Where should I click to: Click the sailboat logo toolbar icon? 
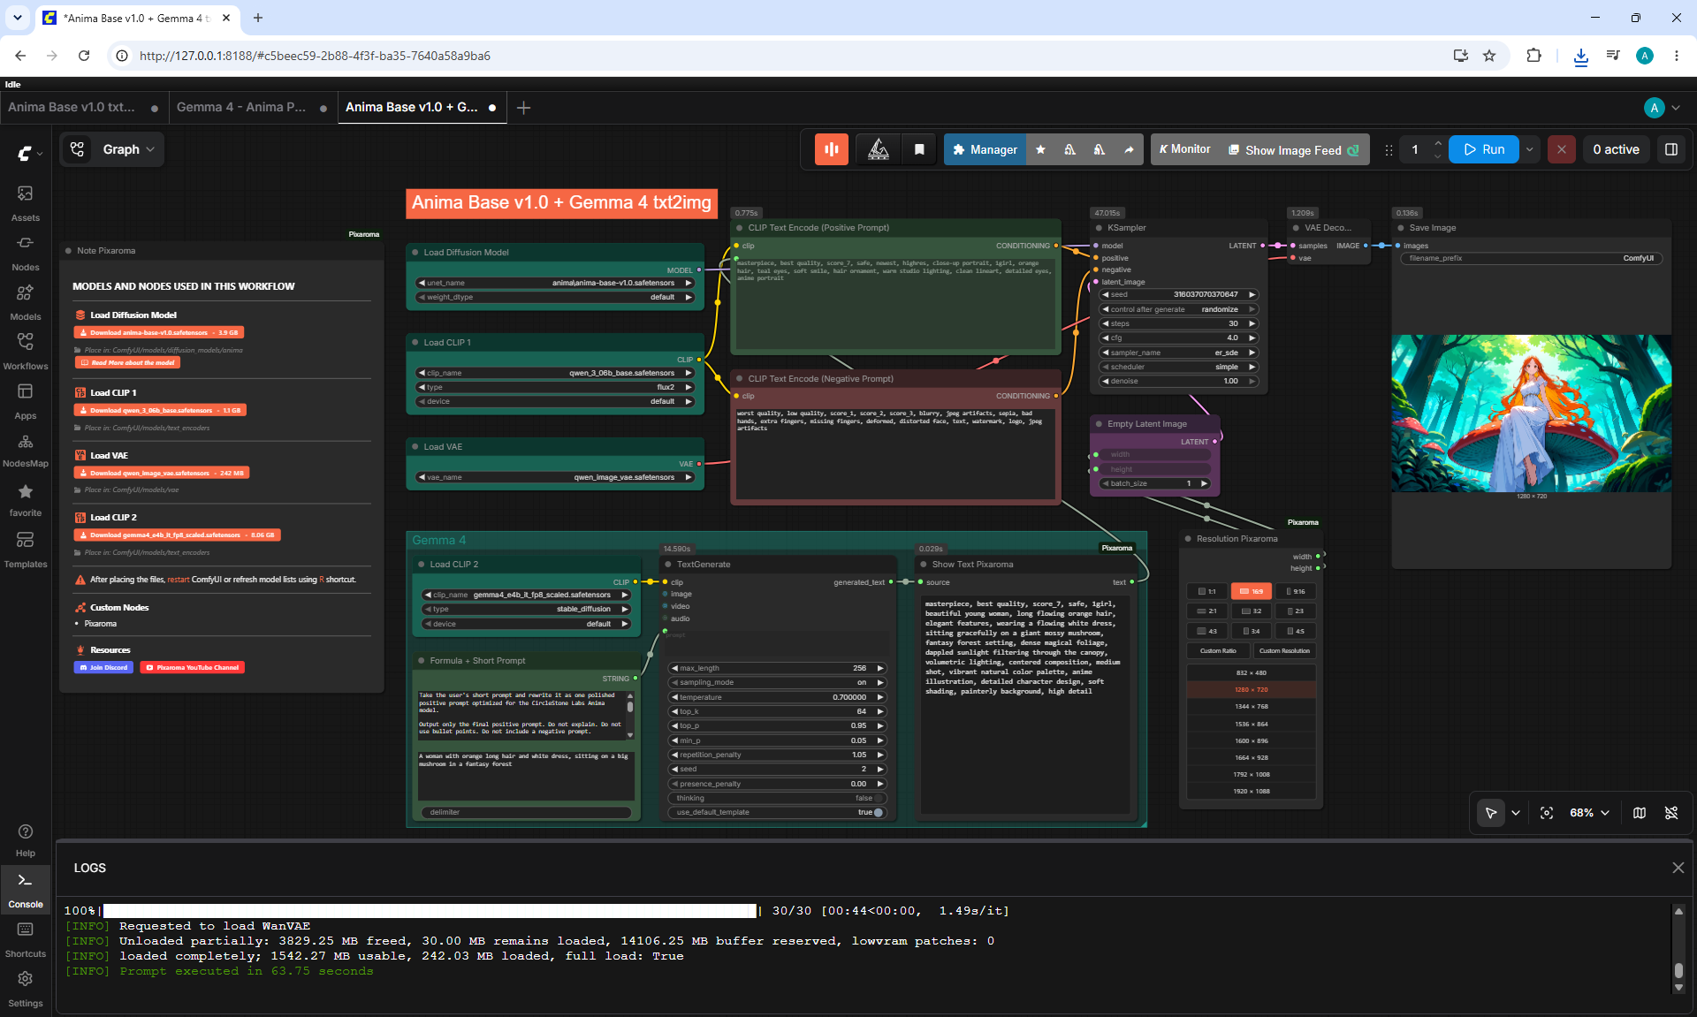point(879,149)
